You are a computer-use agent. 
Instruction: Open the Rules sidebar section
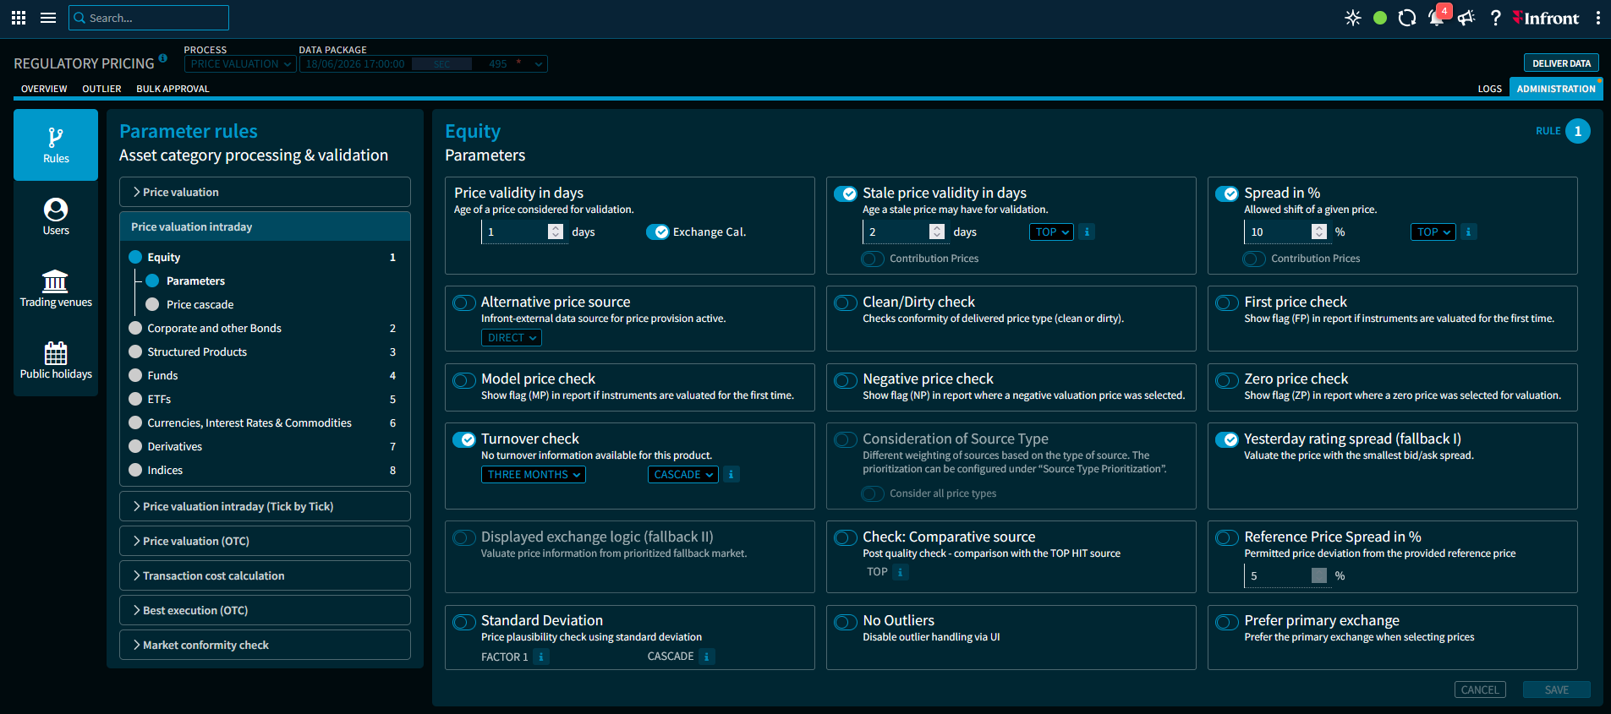tap(56, 145)
